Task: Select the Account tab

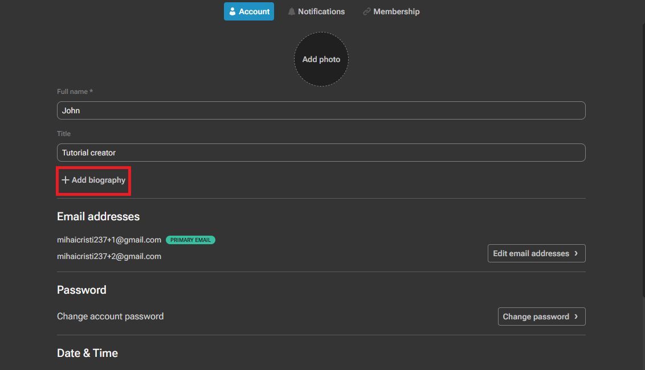Action: click(x=248, y=11)
